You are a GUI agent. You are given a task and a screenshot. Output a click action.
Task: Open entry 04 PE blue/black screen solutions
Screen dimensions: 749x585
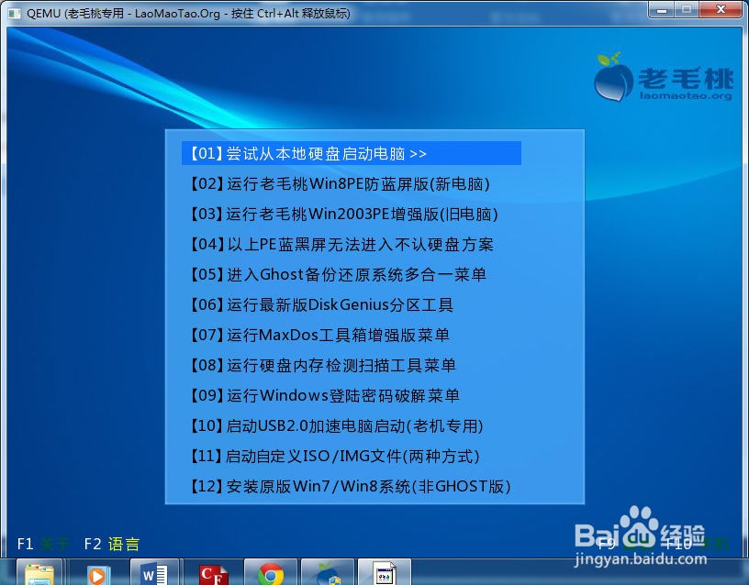click(342, 244)
